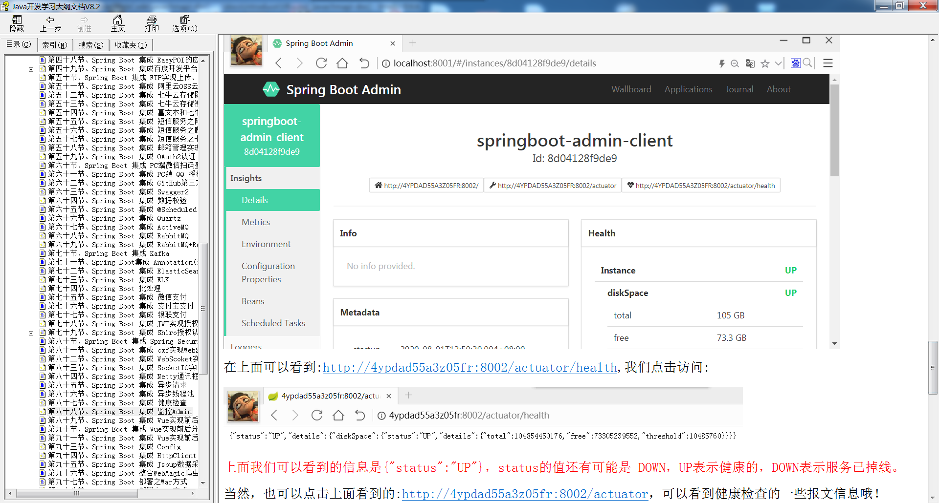
Task: Select topic 第八十八节 集成 监控Admin
Action: pos(120,412)
